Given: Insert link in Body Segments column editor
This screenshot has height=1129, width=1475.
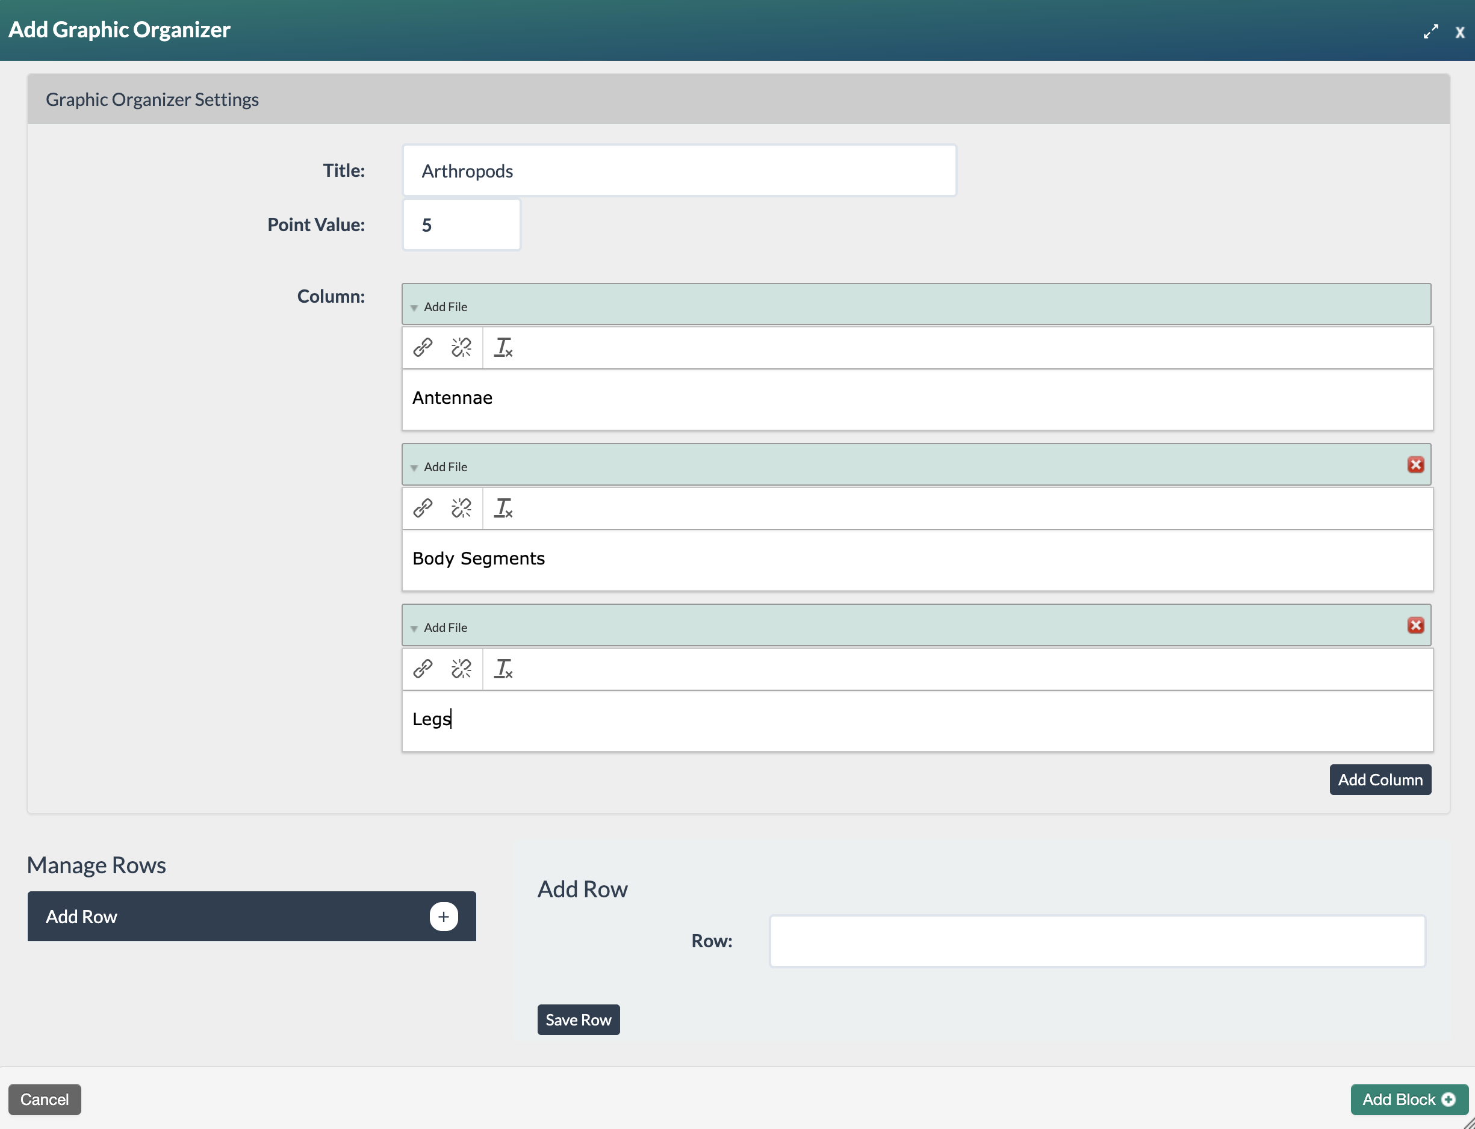Looking at the screenshot, I should click(423, 508).
